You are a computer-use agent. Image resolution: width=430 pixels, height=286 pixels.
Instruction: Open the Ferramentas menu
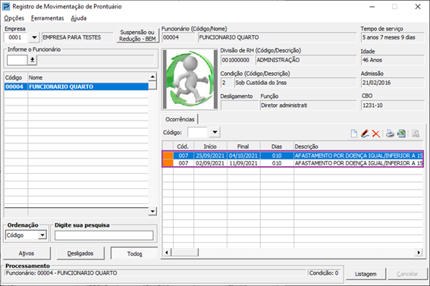click(48, 18)
